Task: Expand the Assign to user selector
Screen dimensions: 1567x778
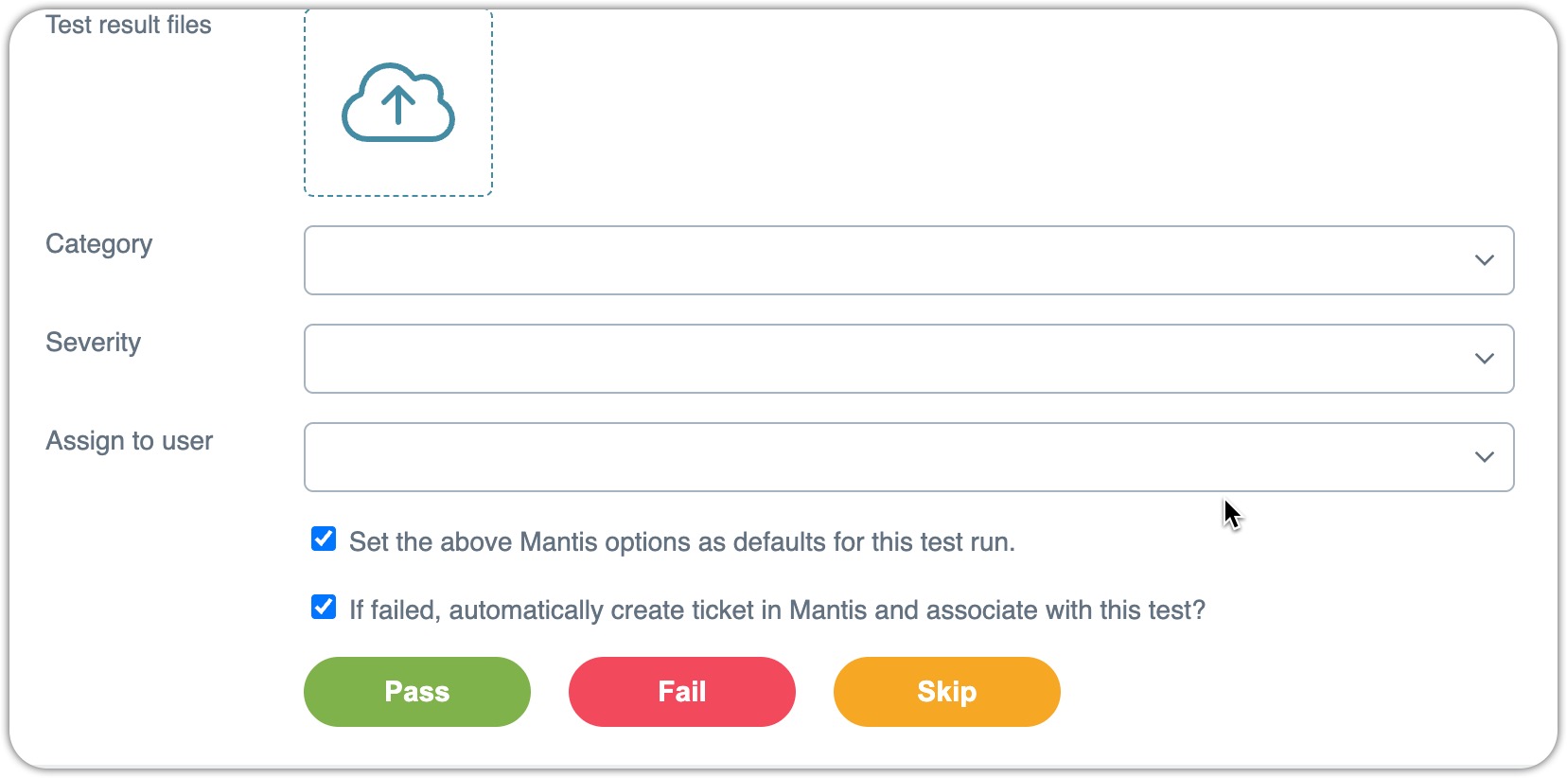Action: (908, 457)
